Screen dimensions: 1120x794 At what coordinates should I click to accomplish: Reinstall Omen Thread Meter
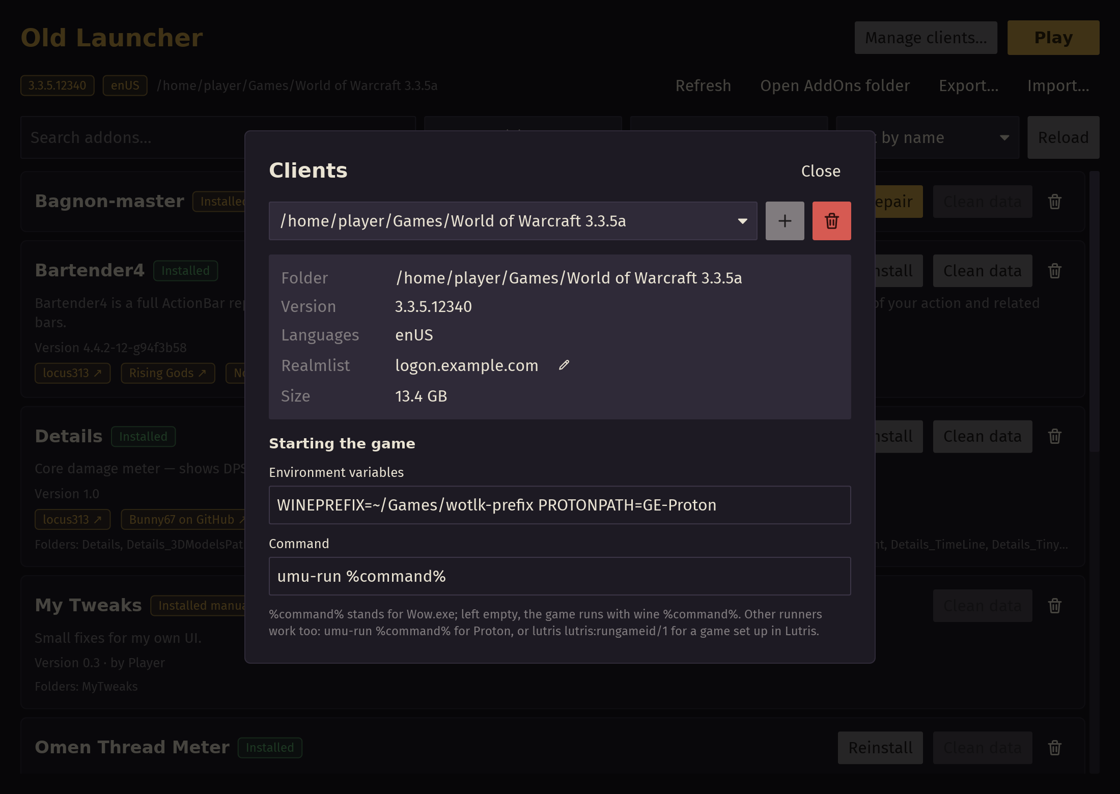[x=880, y=748]
